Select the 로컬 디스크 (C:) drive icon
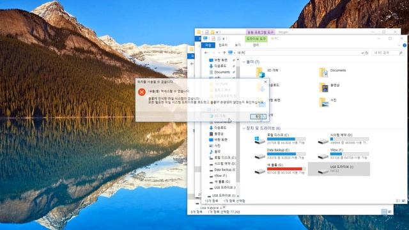409x230 pixels. point(260,140)
